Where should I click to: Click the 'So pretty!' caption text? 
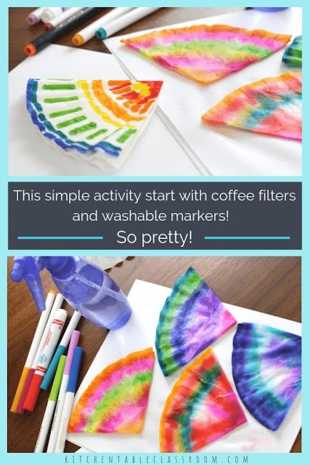click(154, 238)
